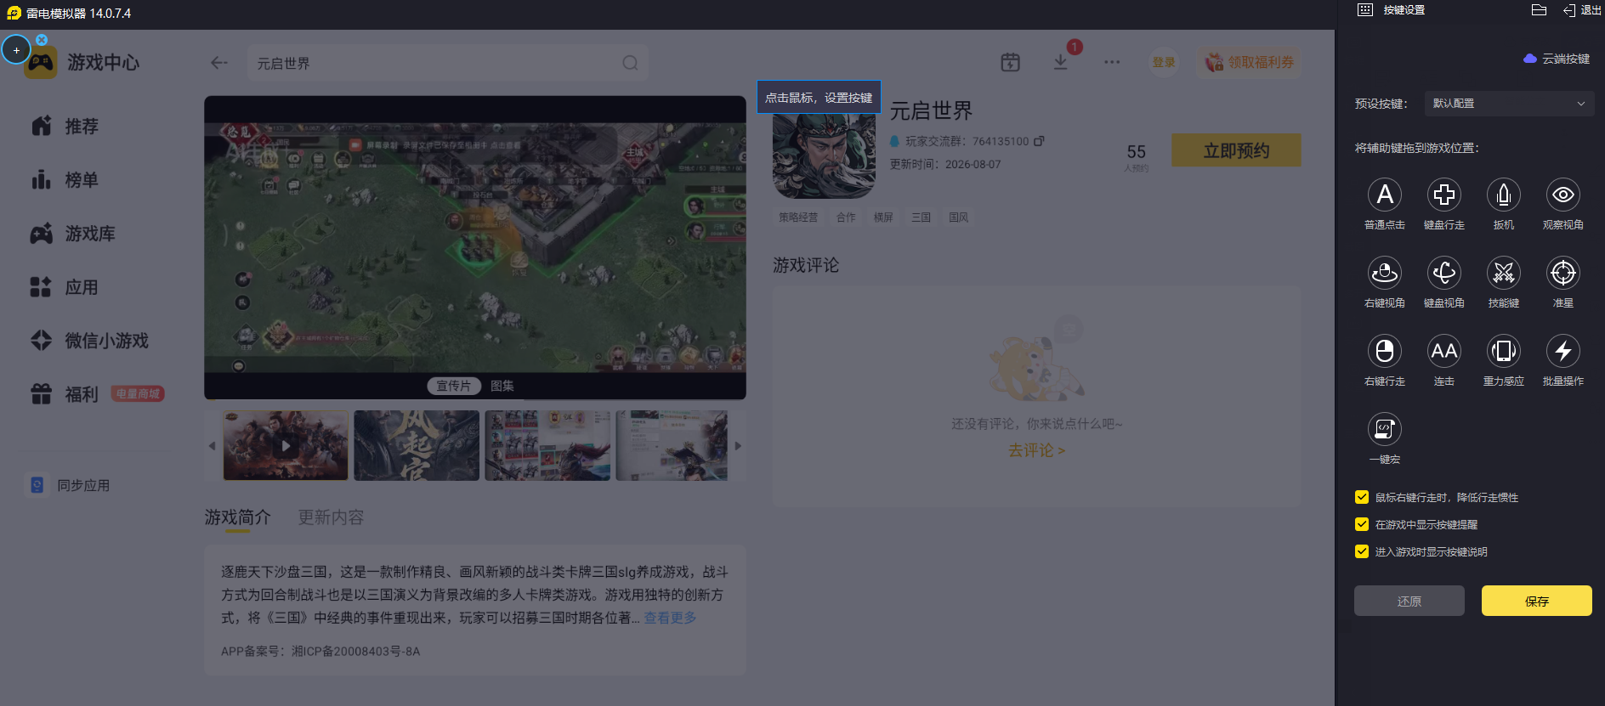This screenshot has width=1605, height=706.
Task: Click the 查看更多 link
Action: pos(670,618)
